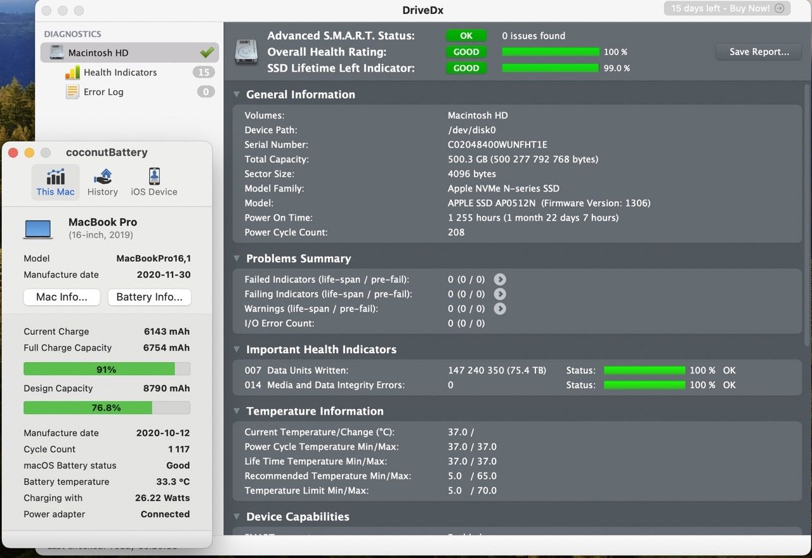812x558 pixels.
Task: Click the Health Indicators bar chart icon
Action: 72,72
